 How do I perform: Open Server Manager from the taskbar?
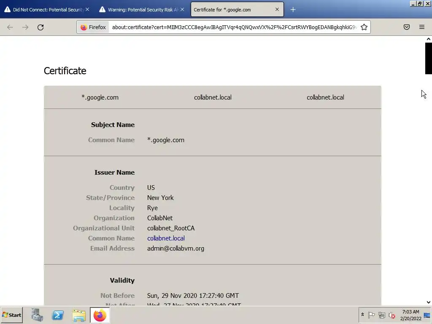tap(37, 315)
